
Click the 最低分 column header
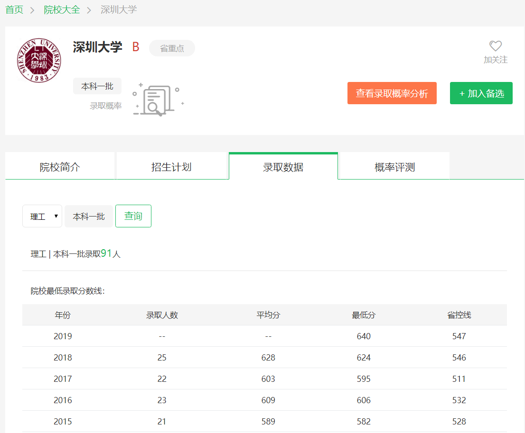pyautogui.click(x=364, y=315)
